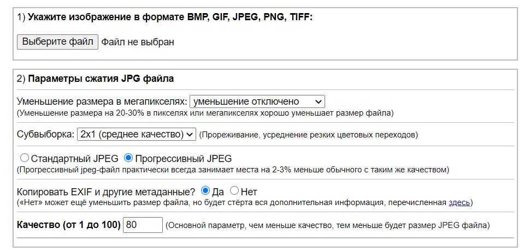Choose the "Прогрессивный JPEG" radio option
Image resolution: width=530 pixels, height=252 pixels.
click(x=129, y=159)
